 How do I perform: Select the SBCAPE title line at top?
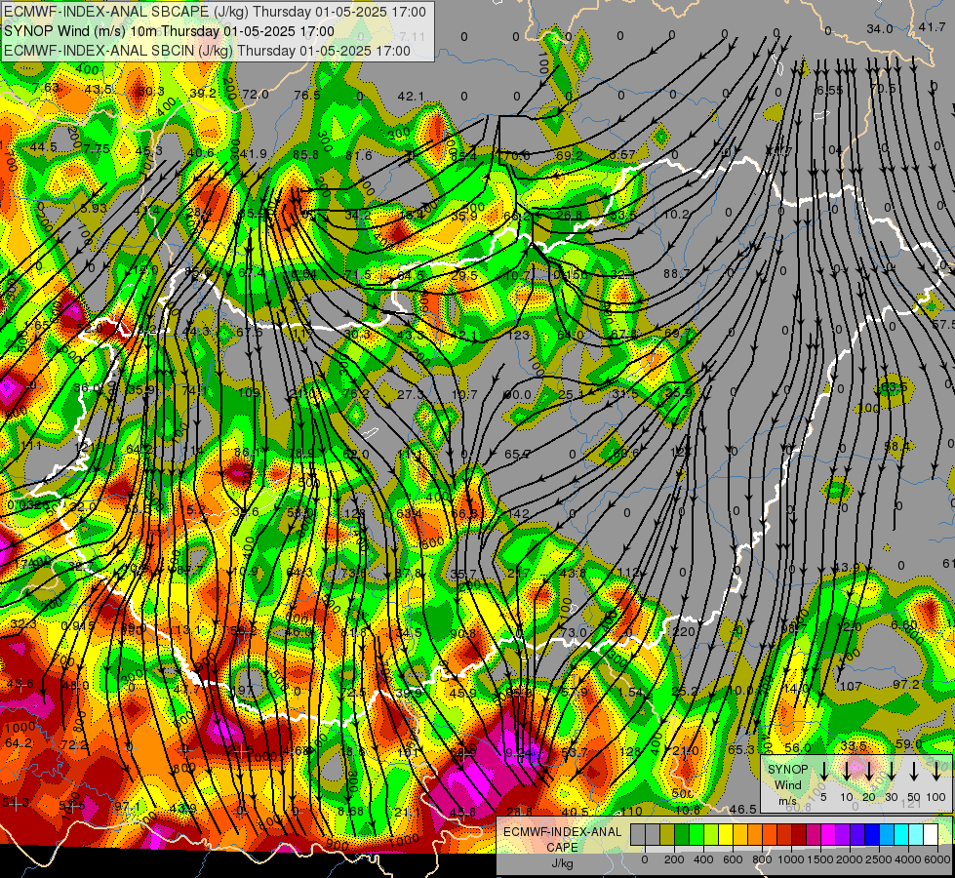(x=215, y=12)
